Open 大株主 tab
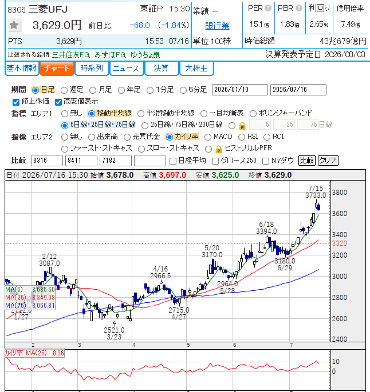 coord(196,69)
